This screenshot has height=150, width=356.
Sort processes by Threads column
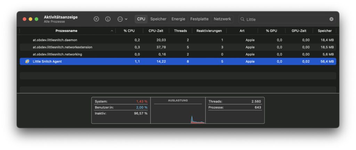point(180,31)
